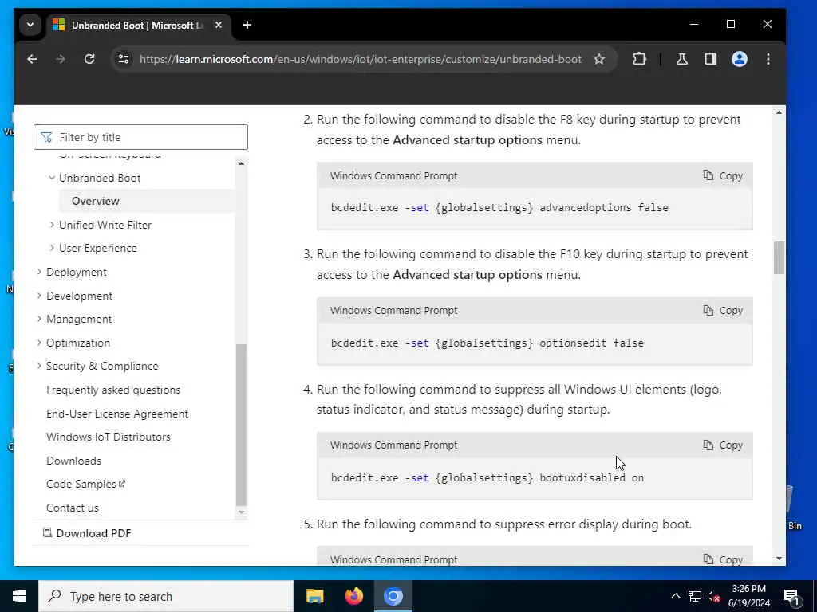Open Windows IoT Distributors link

(109, 437)
